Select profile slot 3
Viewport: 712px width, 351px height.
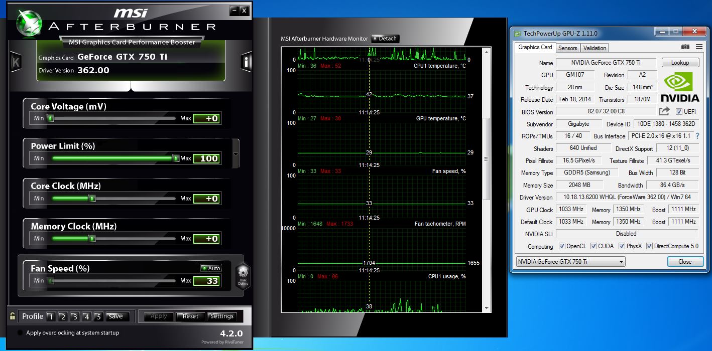click(75, 316)
